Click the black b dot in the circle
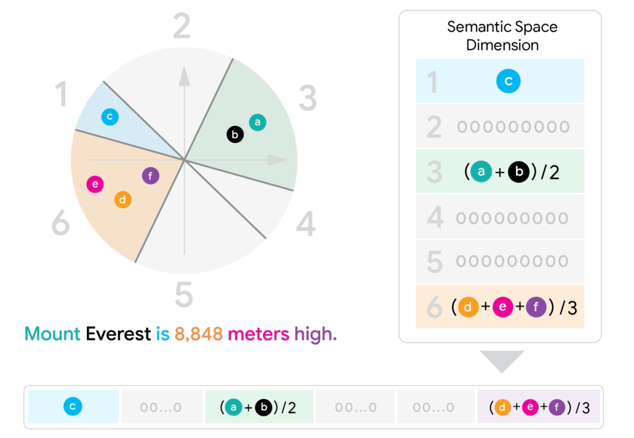This screenshot has width=634, height=438. point(235,134)
